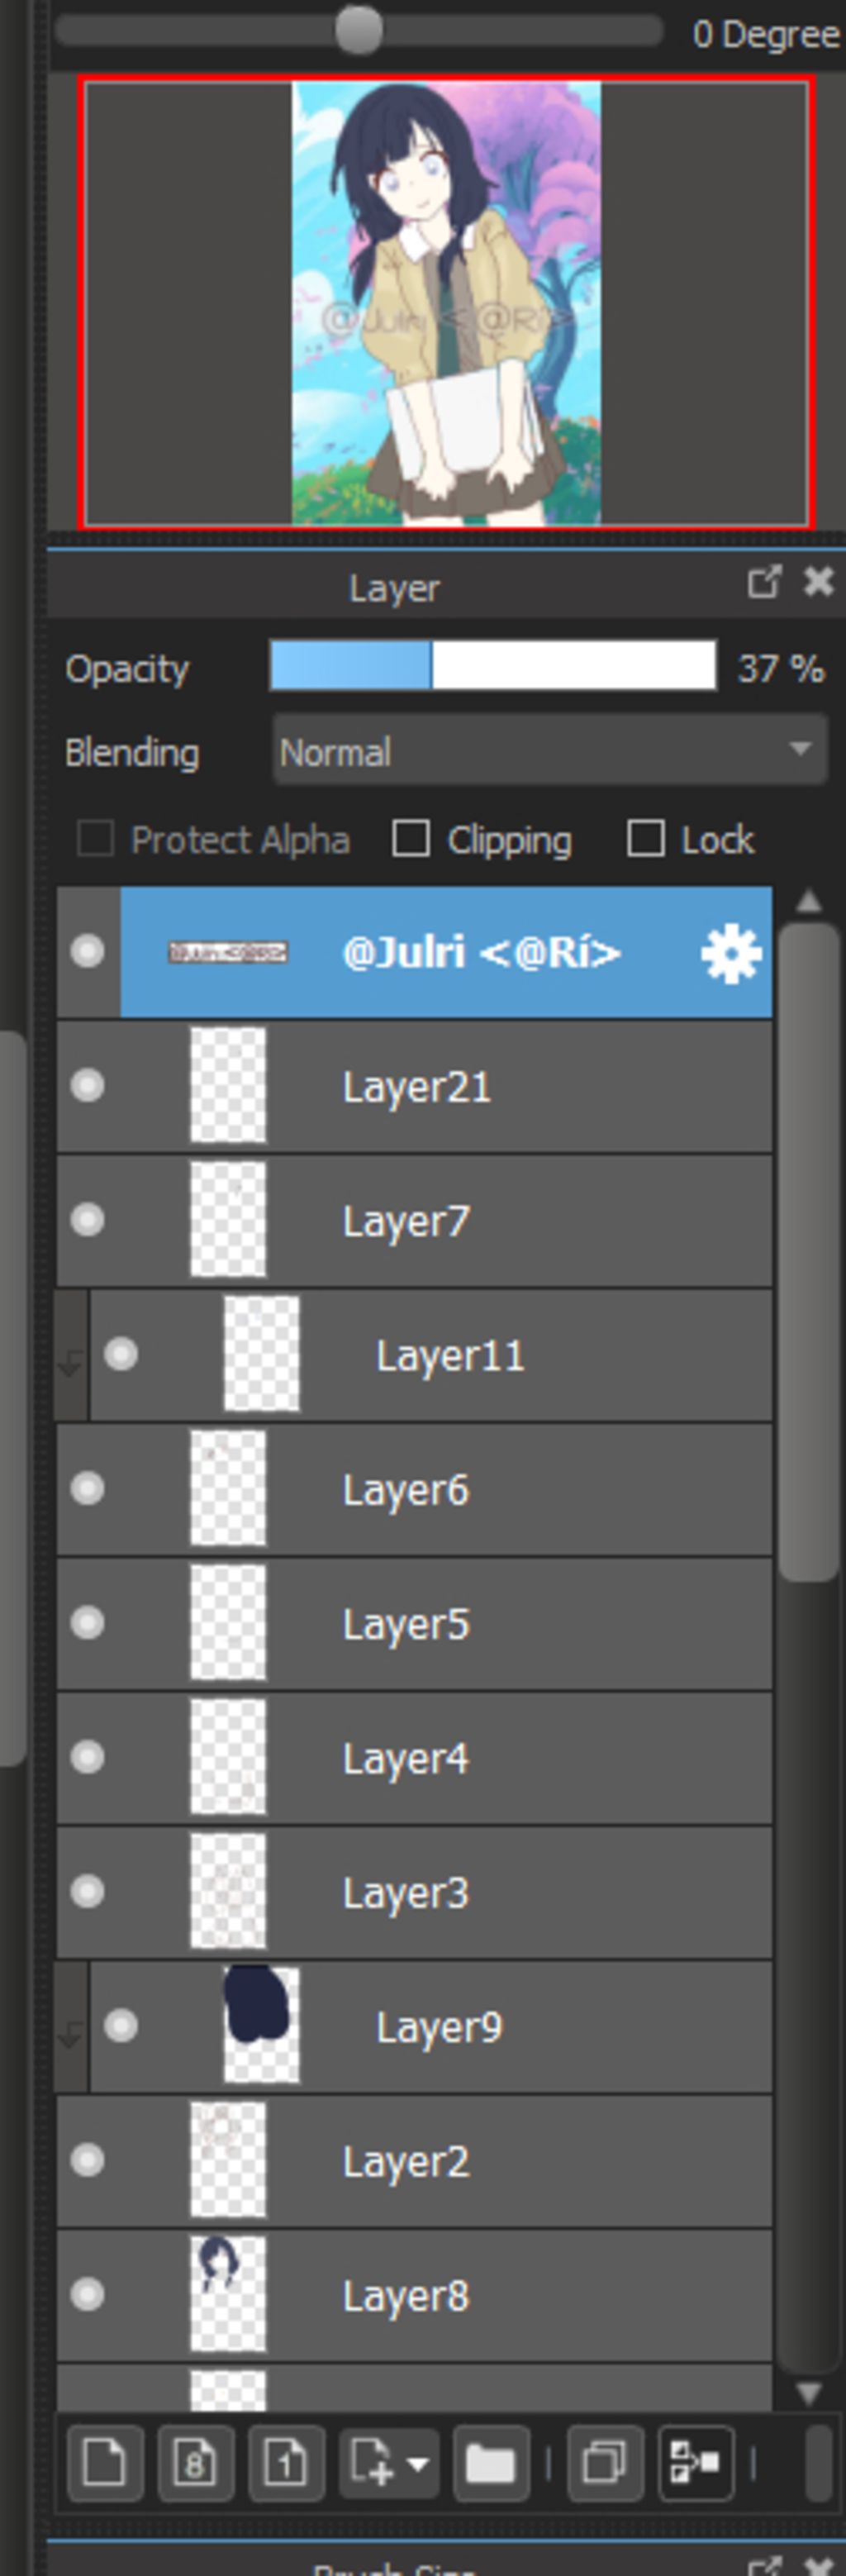
Task: Tick the Lock checkbox
Action: (645, 839)
